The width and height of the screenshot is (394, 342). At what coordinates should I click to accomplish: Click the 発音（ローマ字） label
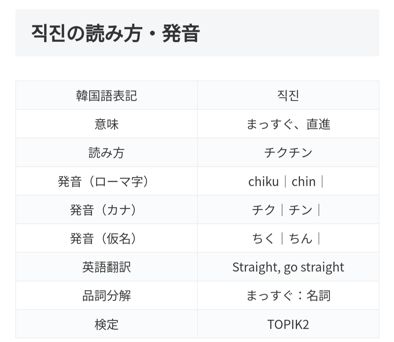click(x=107, y=181)
